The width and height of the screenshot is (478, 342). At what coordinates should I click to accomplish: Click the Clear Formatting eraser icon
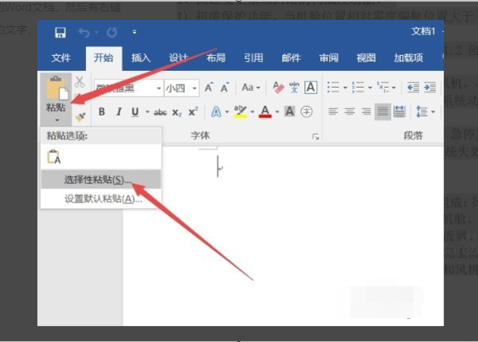point(278,88)
